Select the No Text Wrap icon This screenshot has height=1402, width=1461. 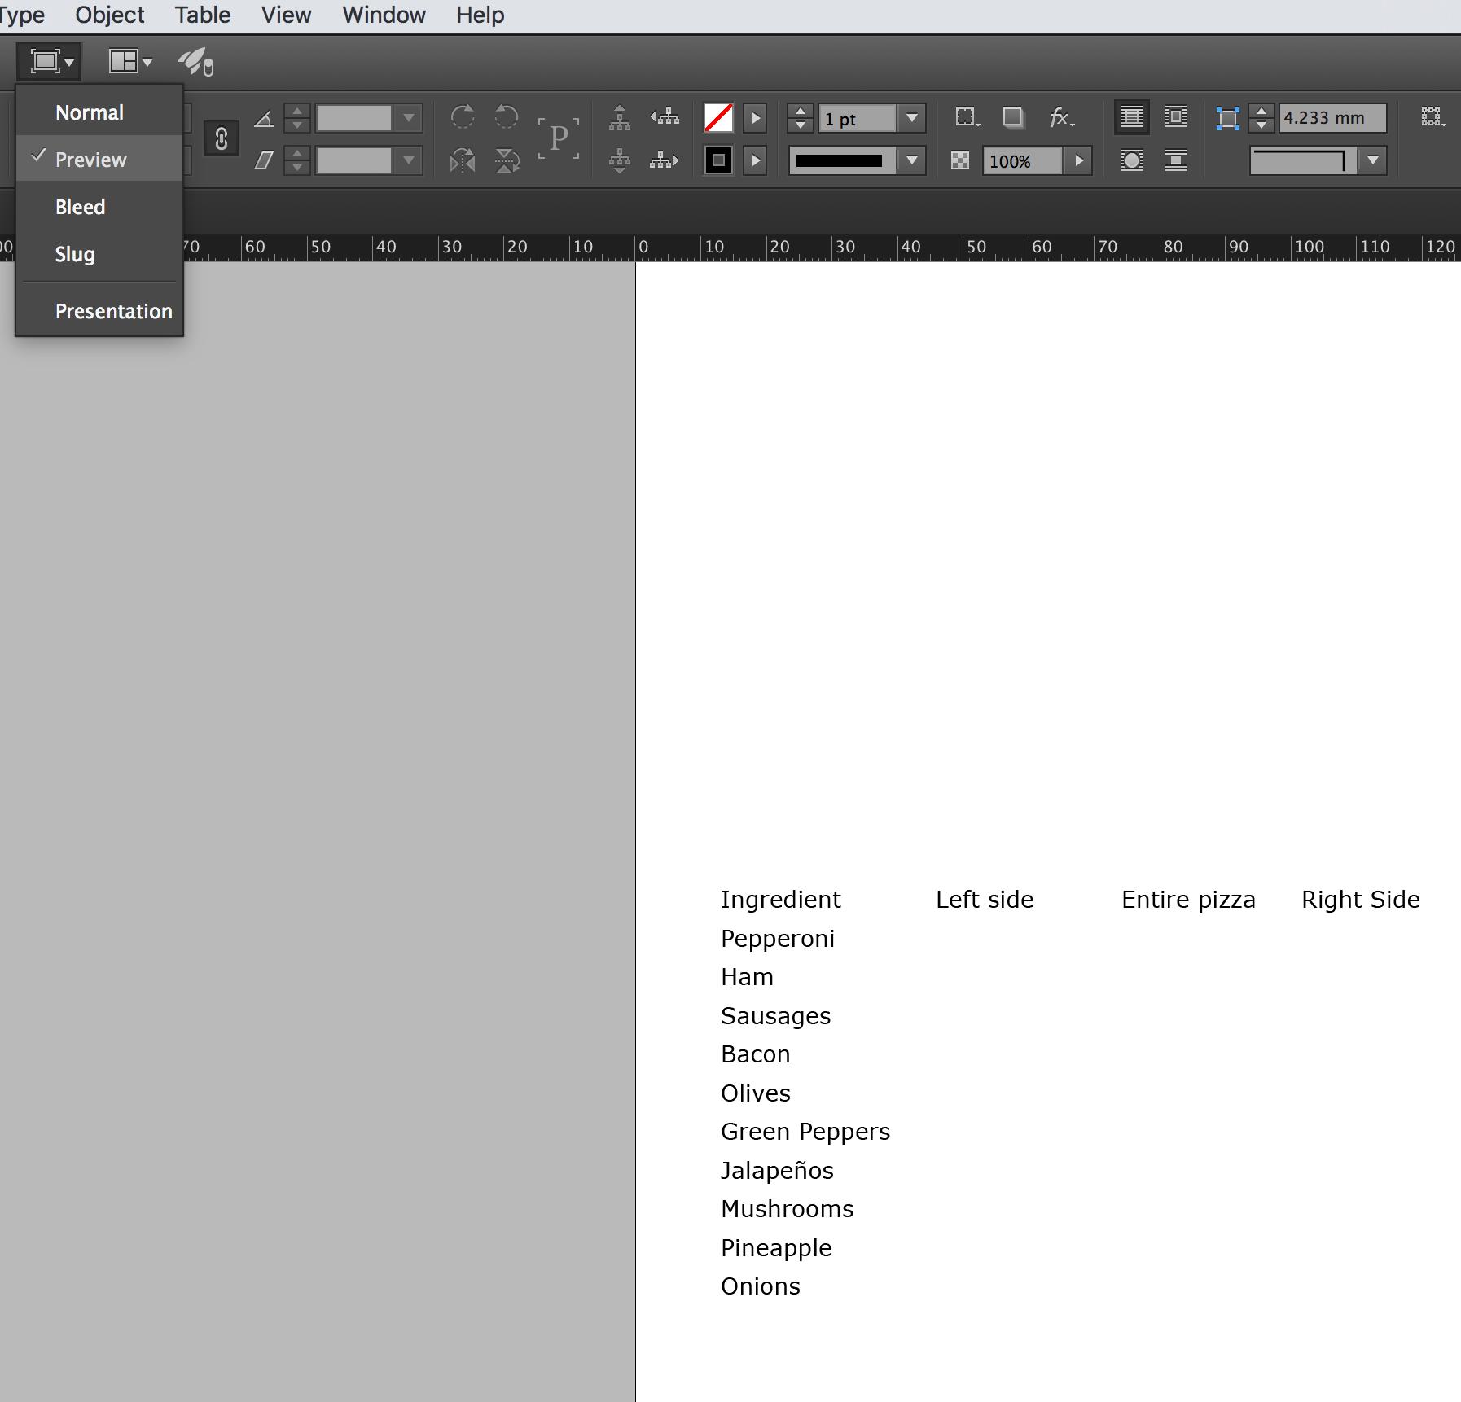pos(1132,116)
